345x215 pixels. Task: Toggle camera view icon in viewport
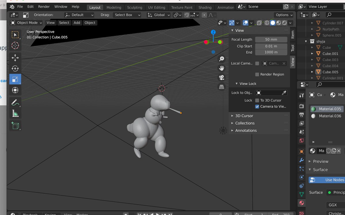click(x=222, y=77)
